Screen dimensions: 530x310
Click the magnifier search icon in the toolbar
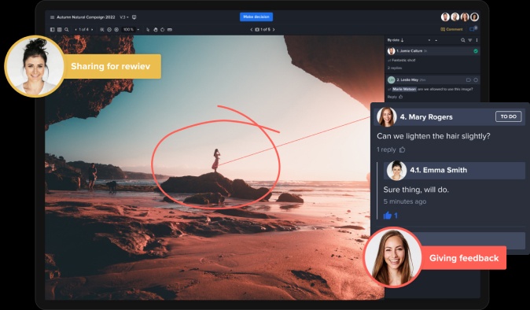point(67,30)
